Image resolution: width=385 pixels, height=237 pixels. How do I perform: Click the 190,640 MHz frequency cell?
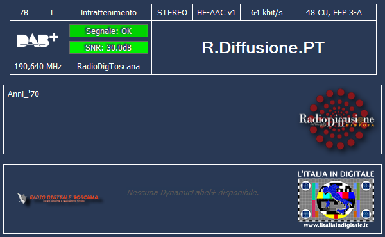tap(38, 67)
